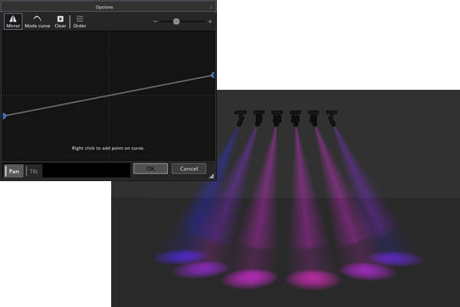Click the zoom slider handle

click(x=176, y=21)
